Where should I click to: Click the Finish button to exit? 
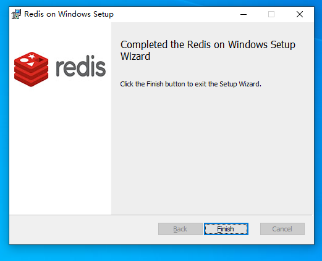point(226,229)
